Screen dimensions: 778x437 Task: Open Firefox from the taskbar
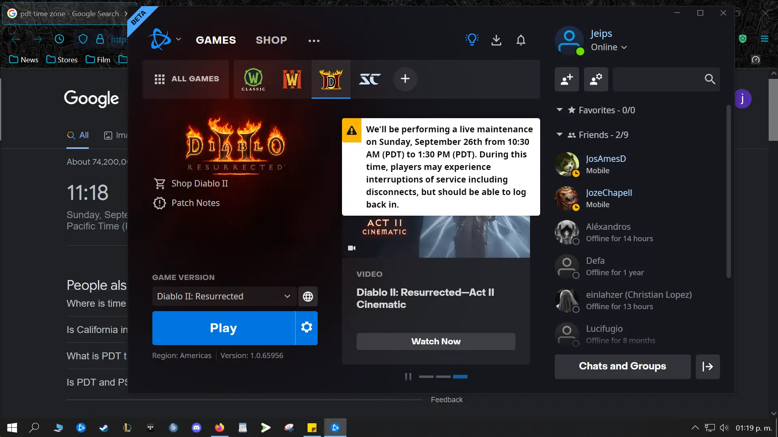point(219,428)
